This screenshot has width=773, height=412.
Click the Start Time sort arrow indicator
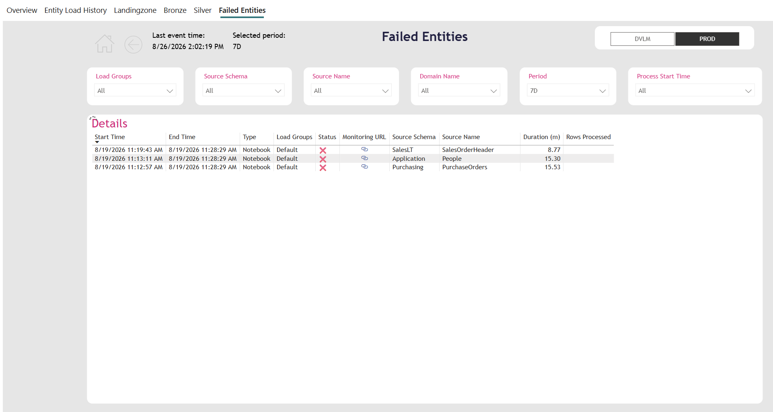97,142
